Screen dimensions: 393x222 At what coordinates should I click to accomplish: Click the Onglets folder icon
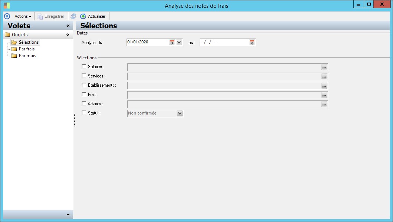click(7, 34)
